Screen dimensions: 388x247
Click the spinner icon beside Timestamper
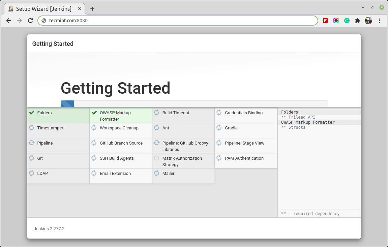tap(31, 128)
